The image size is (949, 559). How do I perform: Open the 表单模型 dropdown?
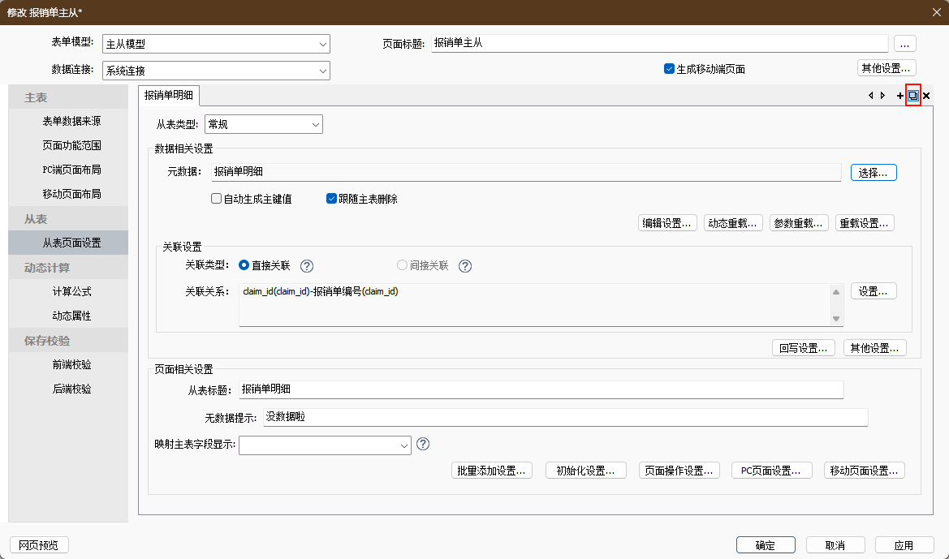(x=216, y=45)
